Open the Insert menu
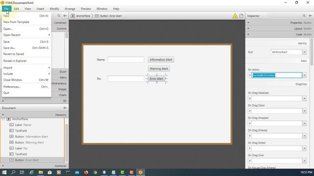 [x=40, y=9]
